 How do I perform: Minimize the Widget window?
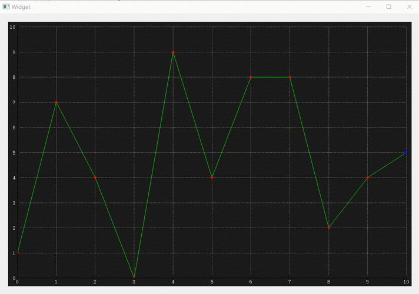(x=368, y=6)
